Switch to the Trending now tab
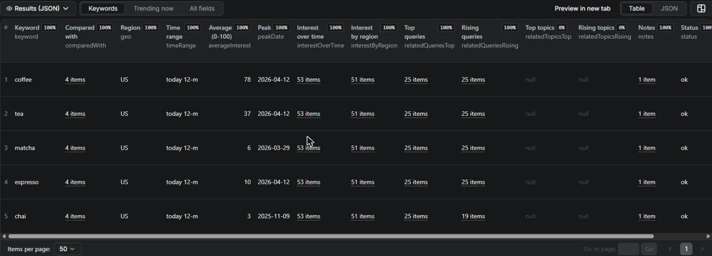Screen dimensions: 712x256 [153, 8]
